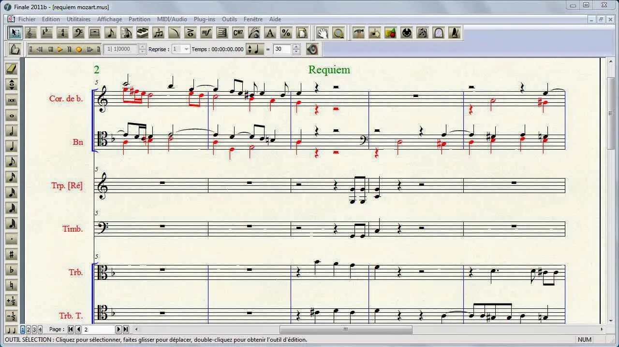Toggle the lower half step button
The height and width of the screenshot is (347, 619).
[x=12, y=316]
